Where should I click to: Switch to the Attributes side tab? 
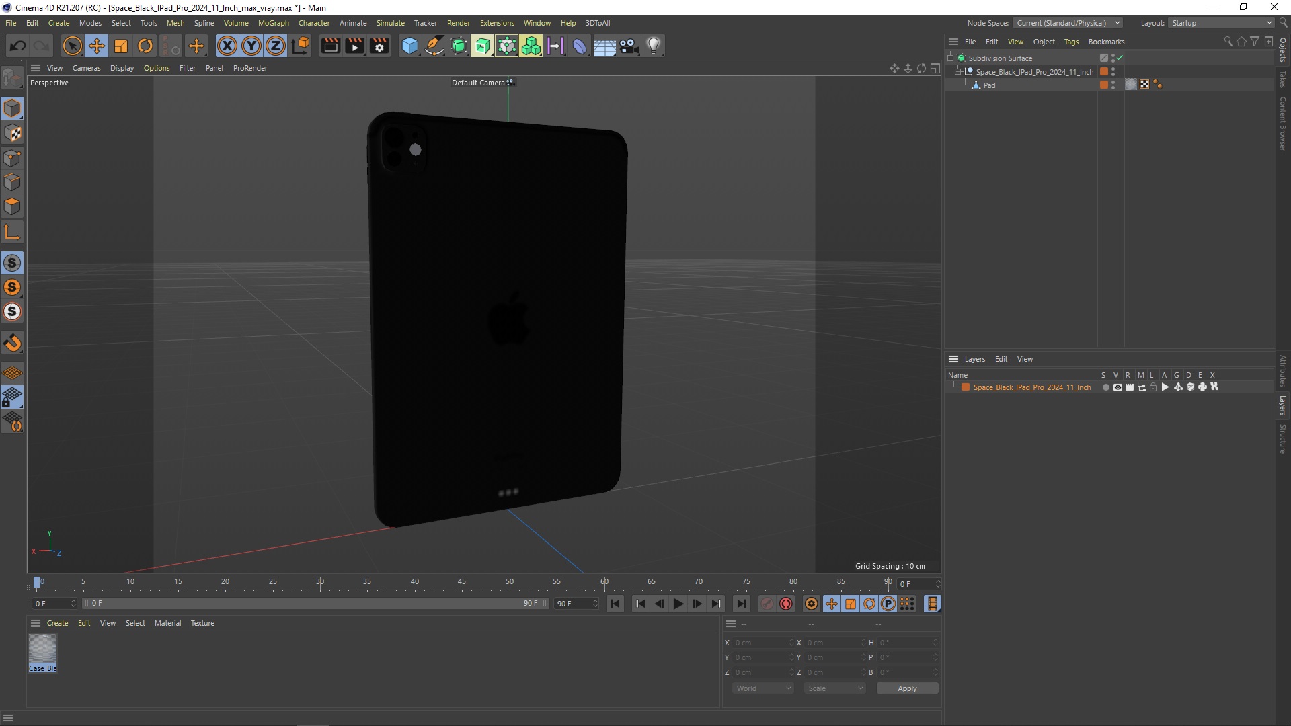(x=1283, y=371)
